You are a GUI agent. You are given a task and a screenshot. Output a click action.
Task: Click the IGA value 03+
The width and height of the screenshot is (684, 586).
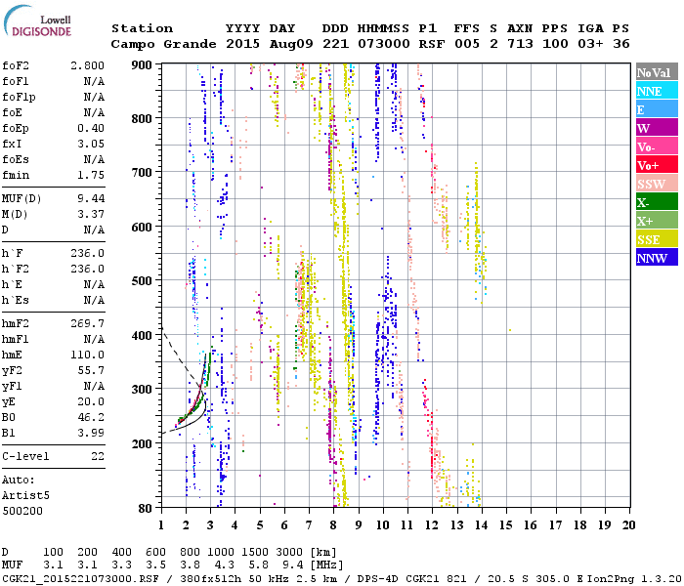tap(590, 44)
